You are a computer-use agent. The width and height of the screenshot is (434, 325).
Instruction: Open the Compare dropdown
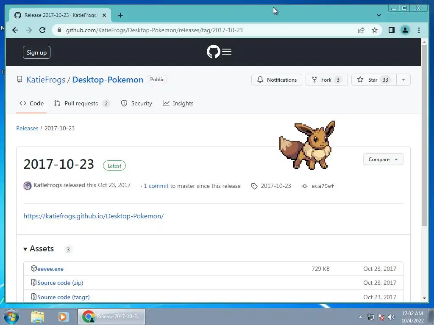pos(383,160)
